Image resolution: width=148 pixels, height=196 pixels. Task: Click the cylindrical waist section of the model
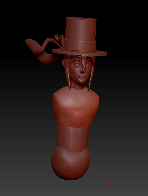click(73, 138)
